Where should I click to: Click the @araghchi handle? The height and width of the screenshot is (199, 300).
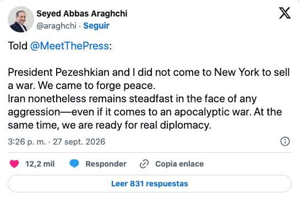(x=57, y=26)
